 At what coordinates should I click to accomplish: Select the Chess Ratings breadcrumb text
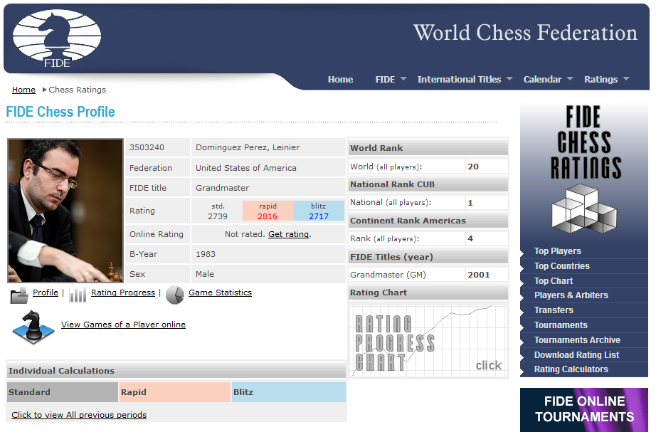pyautogui.click(x=78, y=90)
